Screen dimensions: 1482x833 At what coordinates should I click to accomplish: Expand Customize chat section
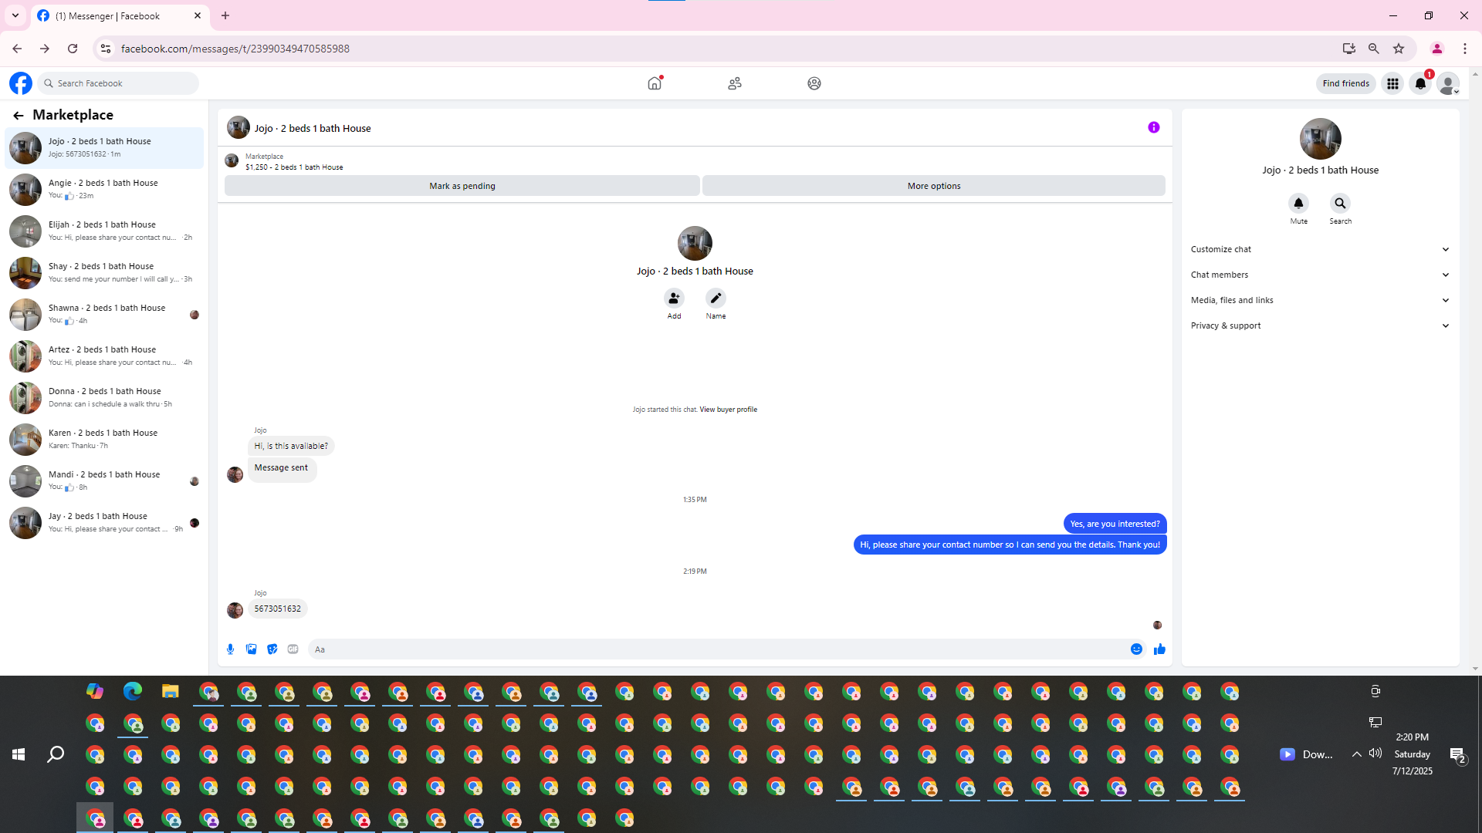coord(1319,249)
